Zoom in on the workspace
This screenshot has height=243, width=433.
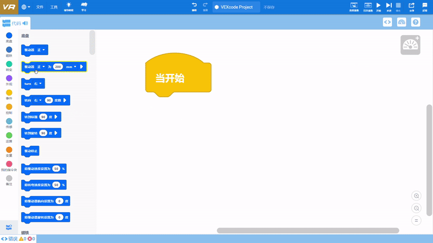416,196
